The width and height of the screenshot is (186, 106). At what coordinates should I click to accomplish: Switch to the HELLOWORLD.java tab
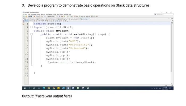(30, 19)
